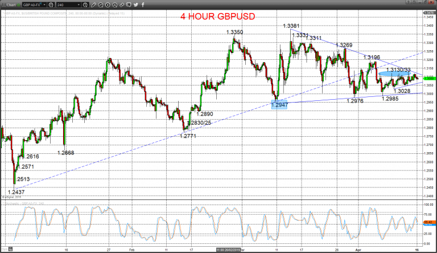Share chart via Facebook icon
The image size is (437, 253).
143,5
